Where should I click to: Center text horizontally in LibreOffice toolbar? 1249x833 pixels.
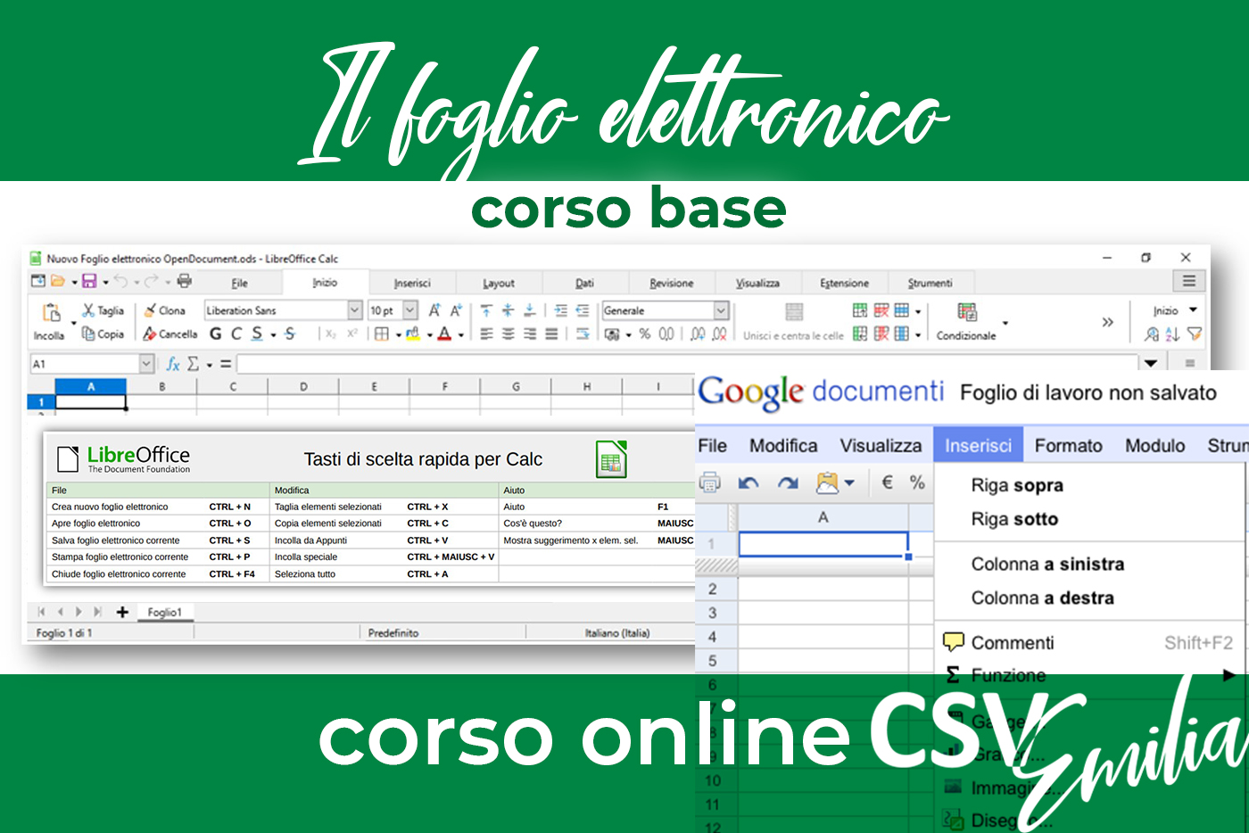click(508, 334)
